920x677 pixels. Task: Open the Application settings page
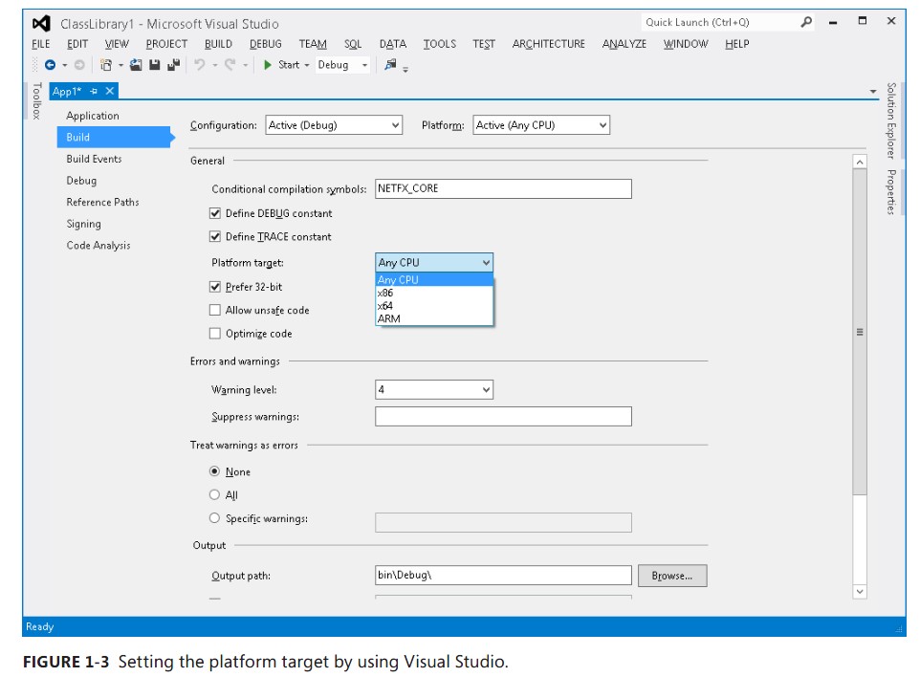pyautogui.click(x=93, y=116)
